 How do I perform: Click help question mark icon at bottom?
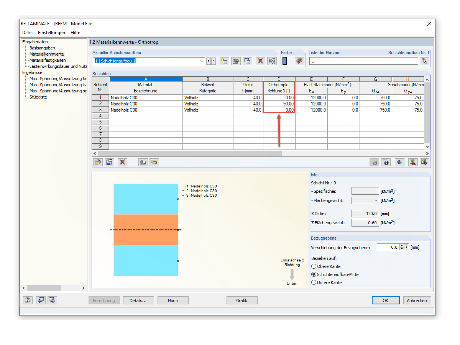click(x=28, y=300)
